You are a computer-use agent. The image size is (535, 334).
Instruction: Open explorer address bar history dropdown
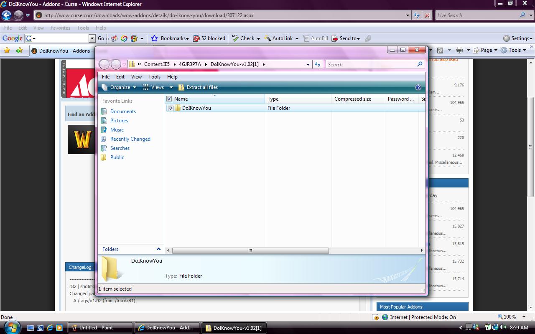pos(308,64)
